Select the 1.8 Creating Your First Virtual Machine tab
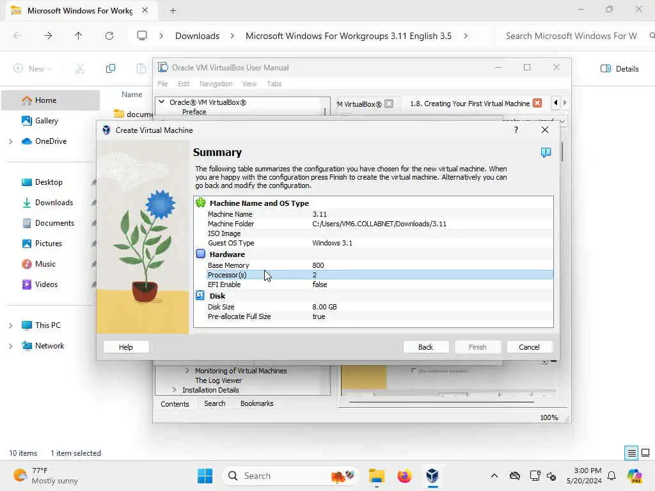This screenshot has height=491, width=655. pos(470,104)
